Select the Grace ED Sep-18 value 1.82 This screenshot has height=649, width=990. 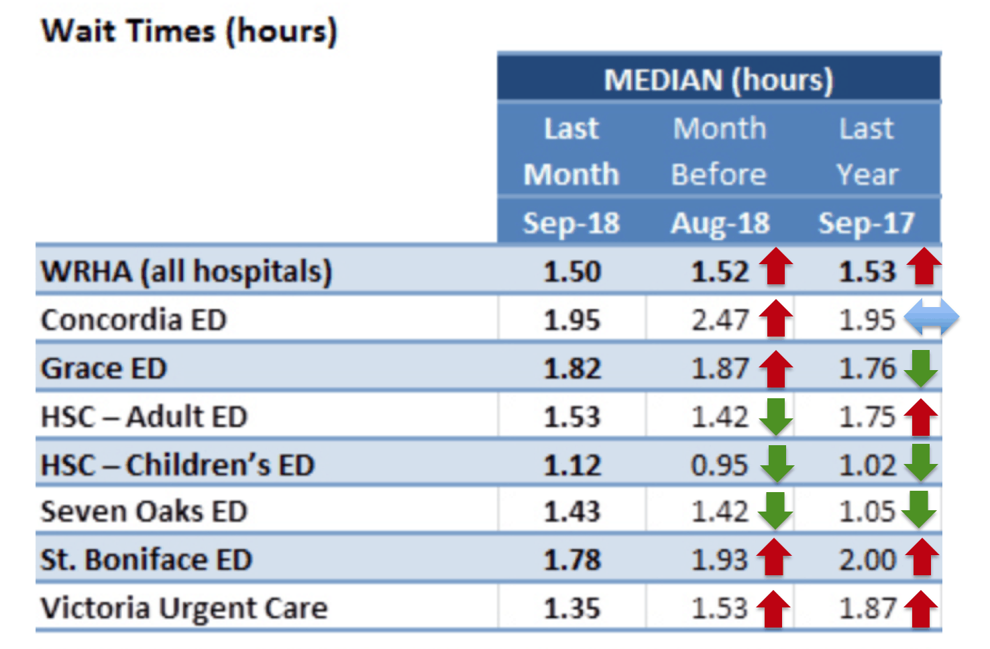(572, 368)
